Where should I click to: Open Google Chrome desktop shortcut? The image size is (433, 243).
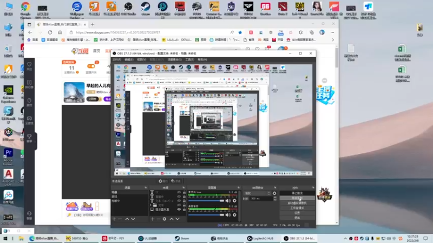coord(25,10)
